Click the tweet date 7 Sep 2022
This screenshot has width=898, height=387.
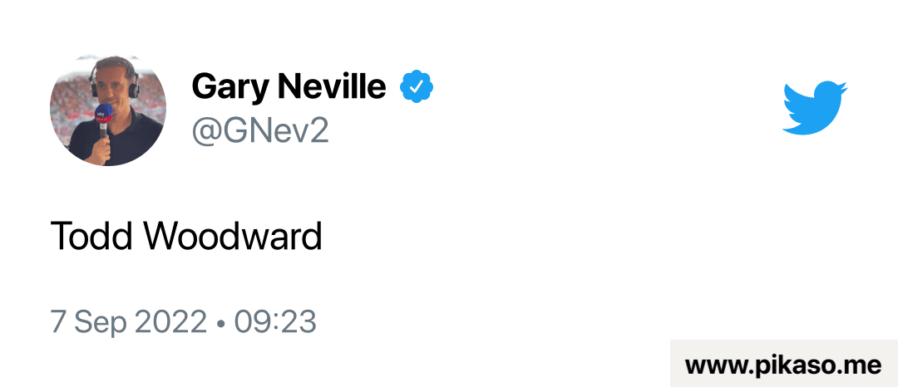128,321
